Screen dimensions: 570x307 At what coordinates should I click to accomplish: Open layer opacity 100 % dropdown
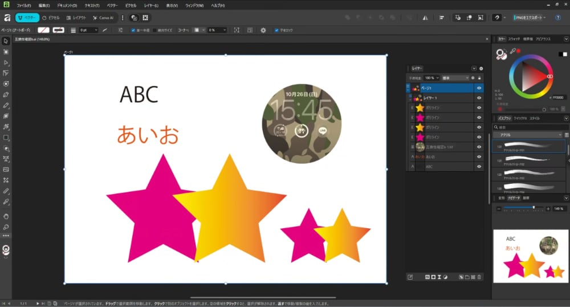431,78
